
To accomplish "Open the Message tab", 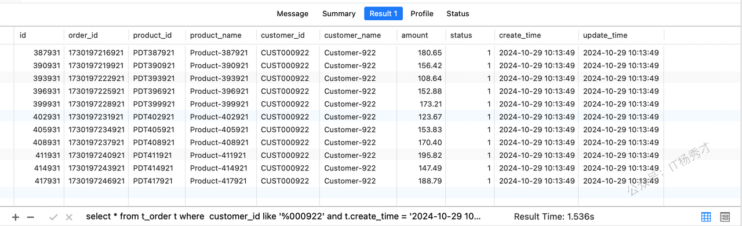I will [x=293, y=13].
